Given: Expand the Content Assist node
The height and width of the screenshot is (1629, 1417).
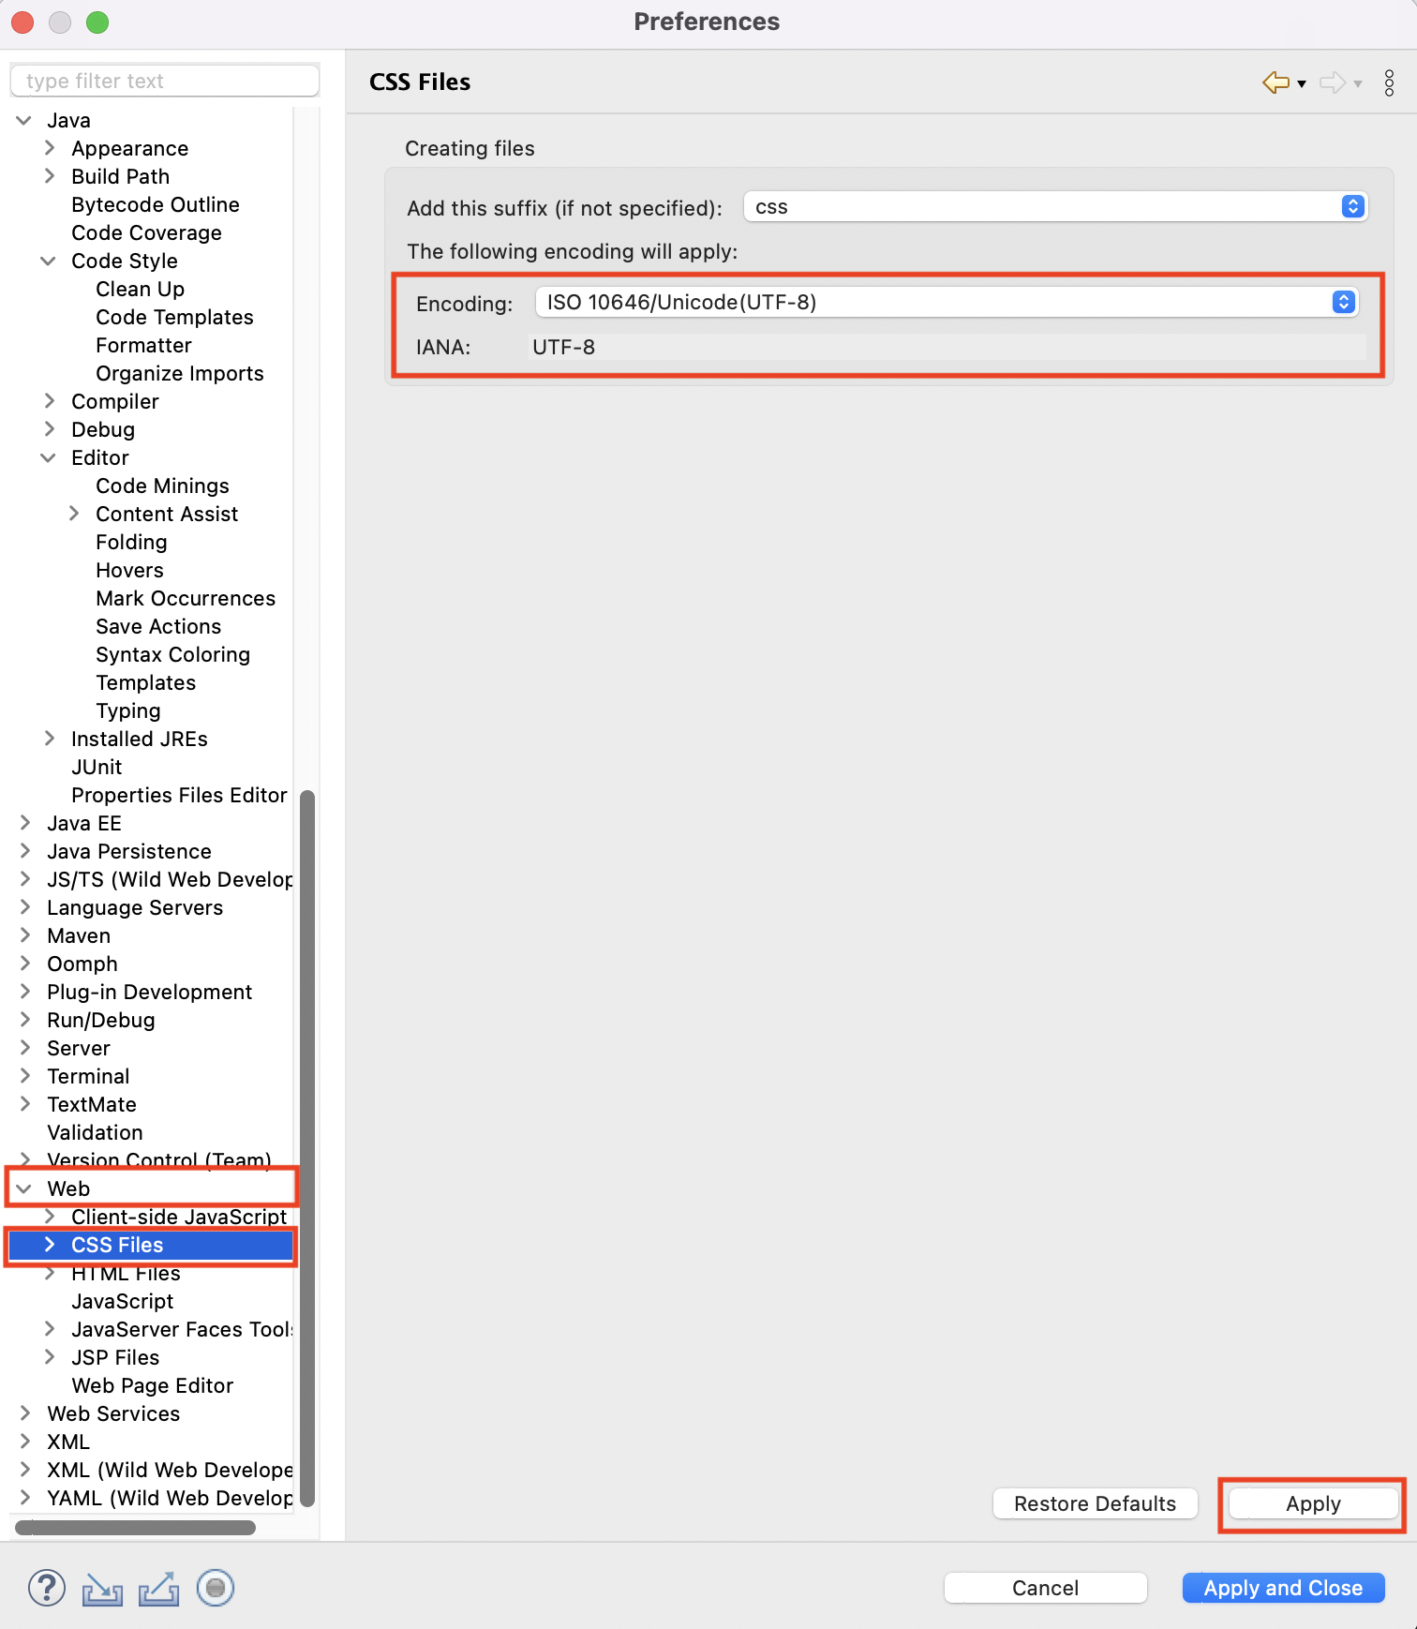Looking at the screenshot, I should (x=74, y=514).
